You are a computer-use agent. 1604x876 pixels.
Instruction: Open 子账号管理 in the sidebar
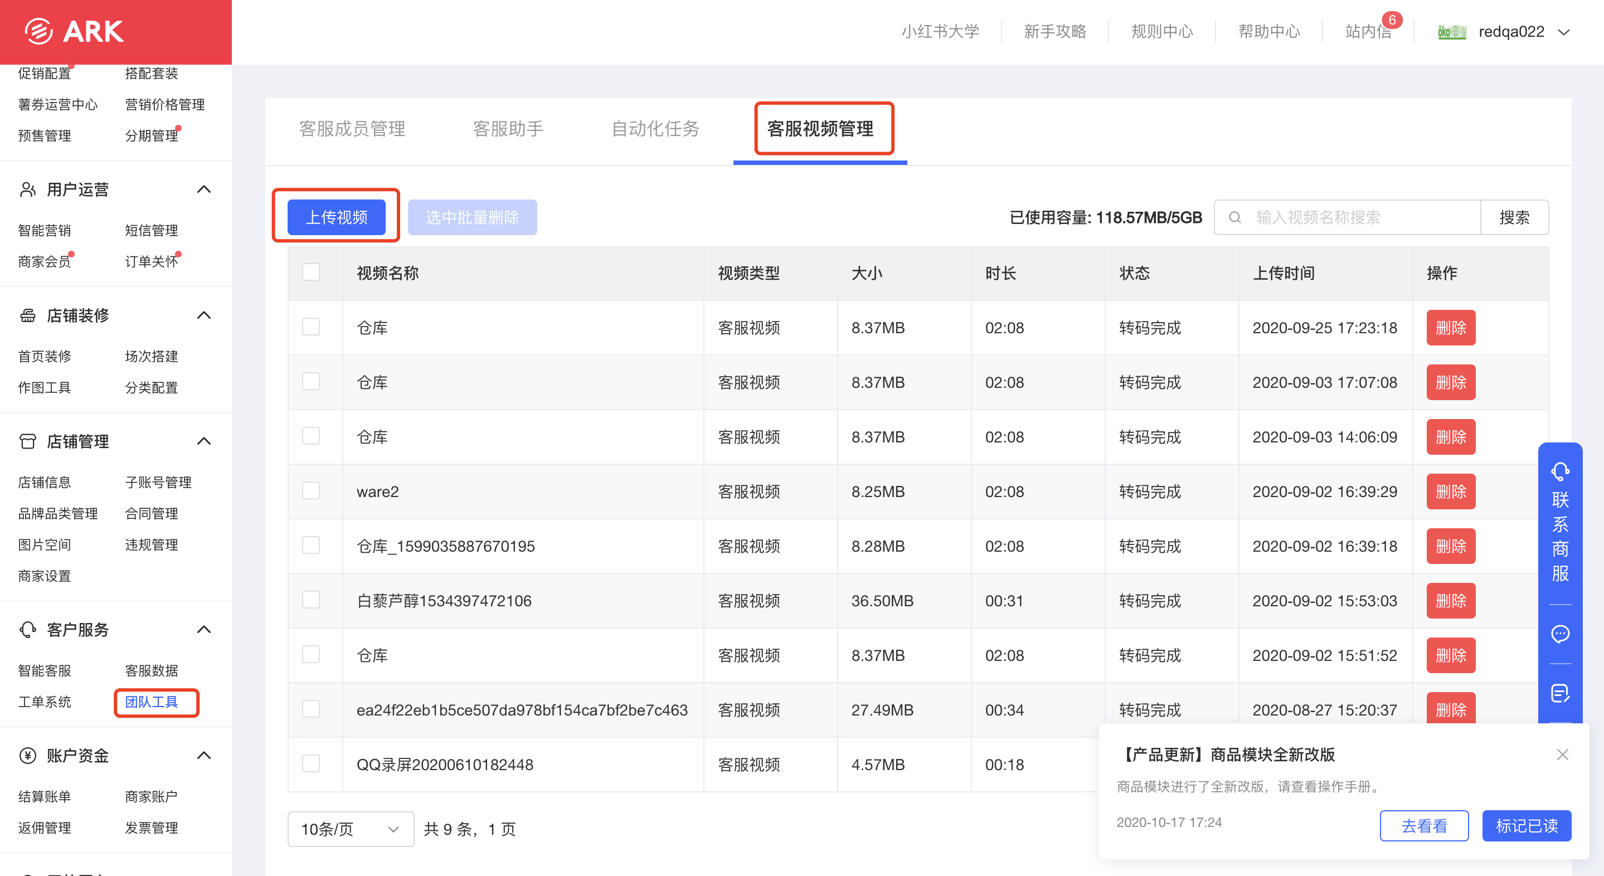[158, 482]
